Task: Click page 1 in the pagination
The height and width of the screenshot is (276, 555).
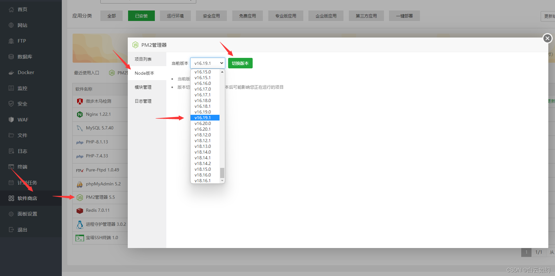Action: pyautogui.click(x=526, y=252)
